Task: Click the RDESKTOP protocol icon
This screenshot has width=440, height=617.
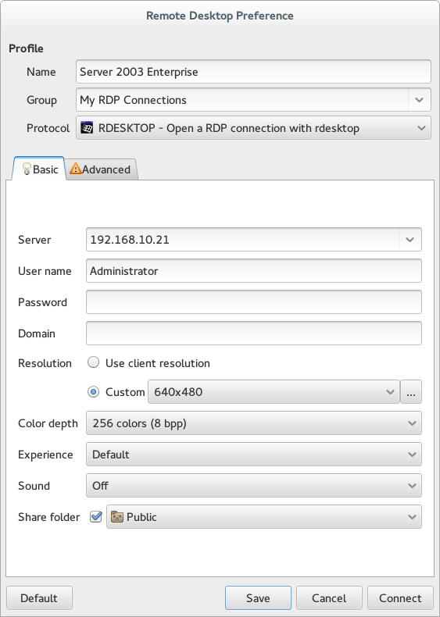Action: click(x=87, y=128)
